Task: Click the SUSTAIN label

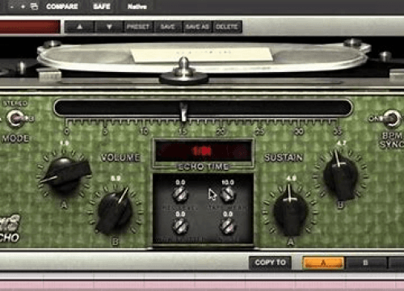Action: click(284, 158)
